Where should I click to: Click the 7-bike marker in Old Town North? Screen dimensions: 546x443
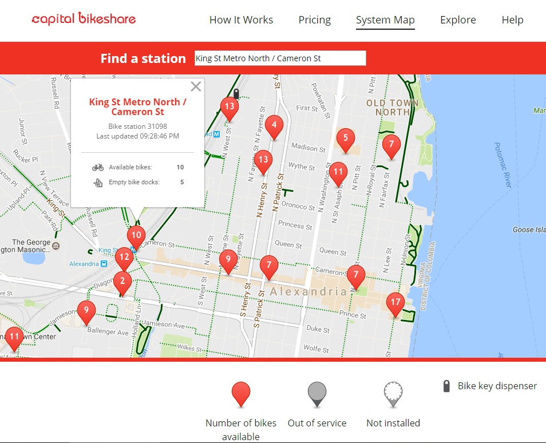coord(391,145)
